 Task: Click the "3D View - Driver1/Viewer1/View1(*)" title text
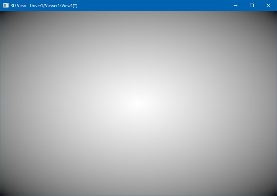[x=44, y=6]
